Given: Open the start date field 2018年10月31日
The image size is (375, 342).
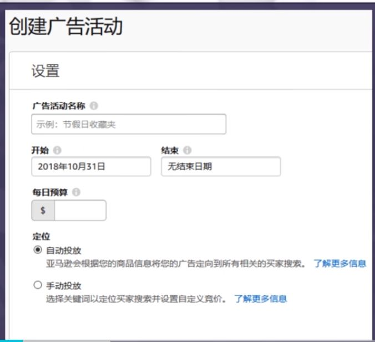Looking at the screenshot, I should [91, 166].
